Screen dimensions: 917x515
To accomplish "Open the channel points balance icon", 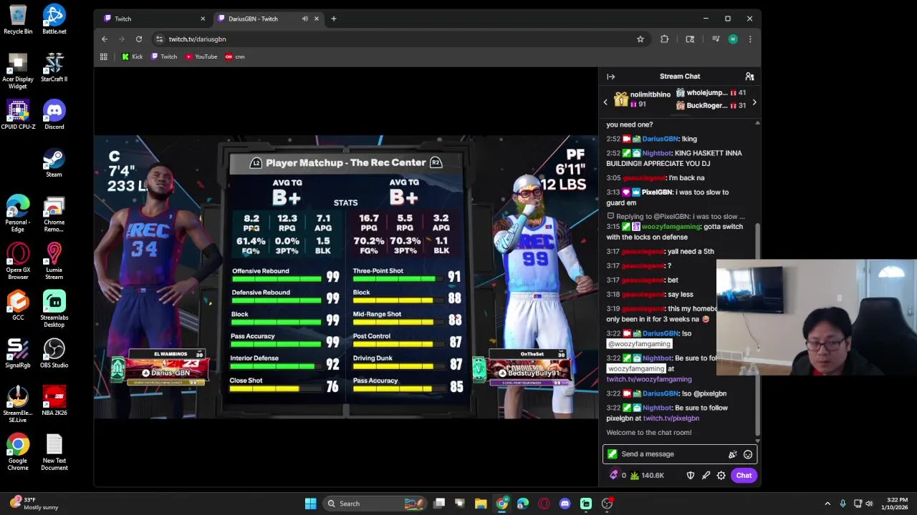I will click(x=614, y=476).
